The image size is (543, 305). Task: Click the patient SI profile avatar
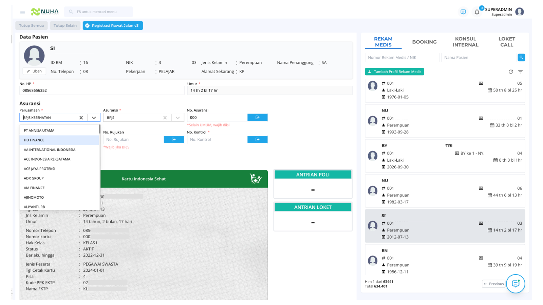(34, 56)
